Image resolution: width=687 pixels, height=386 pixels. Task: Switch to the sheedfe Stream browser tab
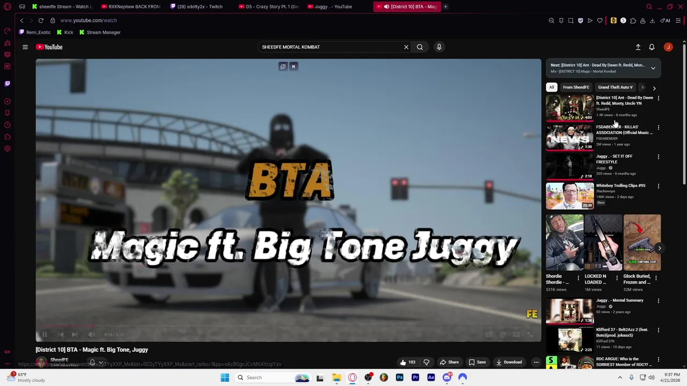click(62, 6)
